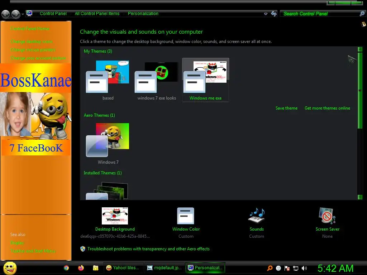Click Get more themes online
The image size is (367, 275).
(327, 108)
